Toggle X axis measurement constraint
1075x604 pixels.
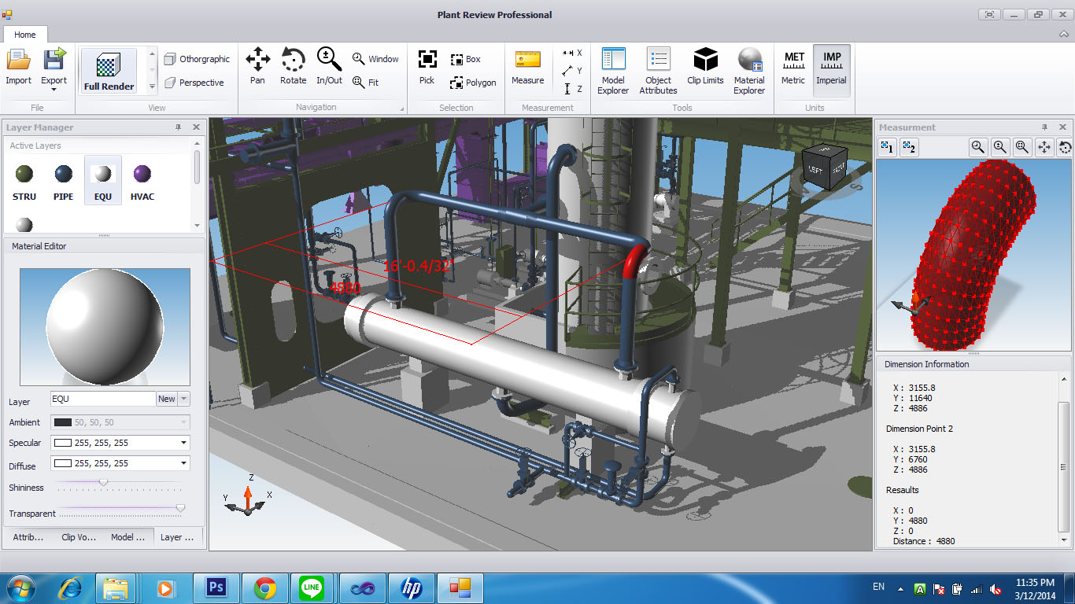pos(572,53)
